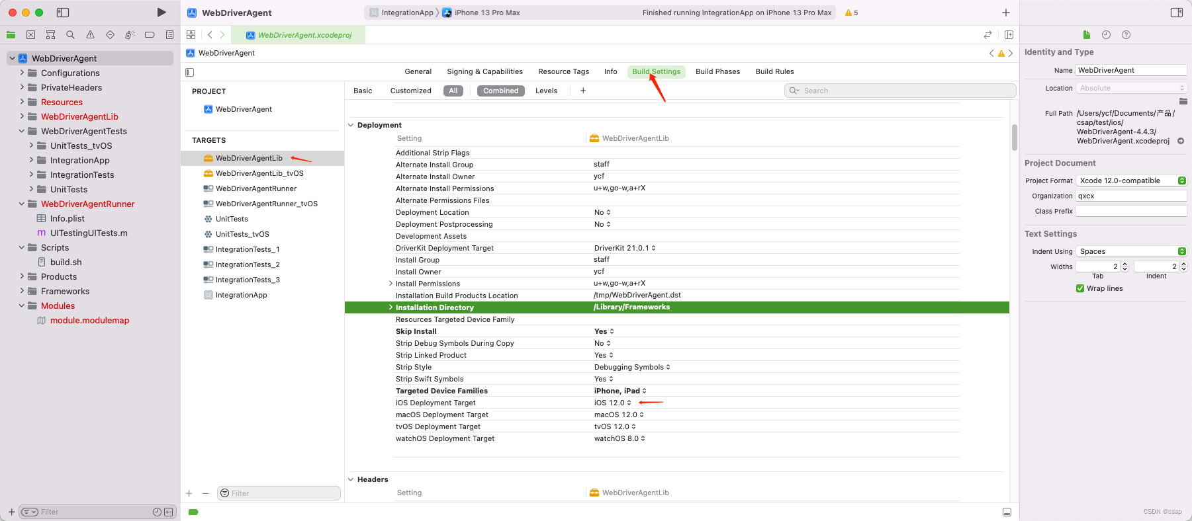The width and height of the screenshot is (1192, 521).
Task: Collapse the WebDriverAgentTests group
Action: [x=22, y=131]
